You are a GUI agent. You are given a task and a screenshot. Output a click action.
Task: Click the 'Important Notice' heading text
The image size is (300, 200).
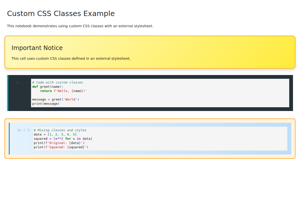pos(37,48)
